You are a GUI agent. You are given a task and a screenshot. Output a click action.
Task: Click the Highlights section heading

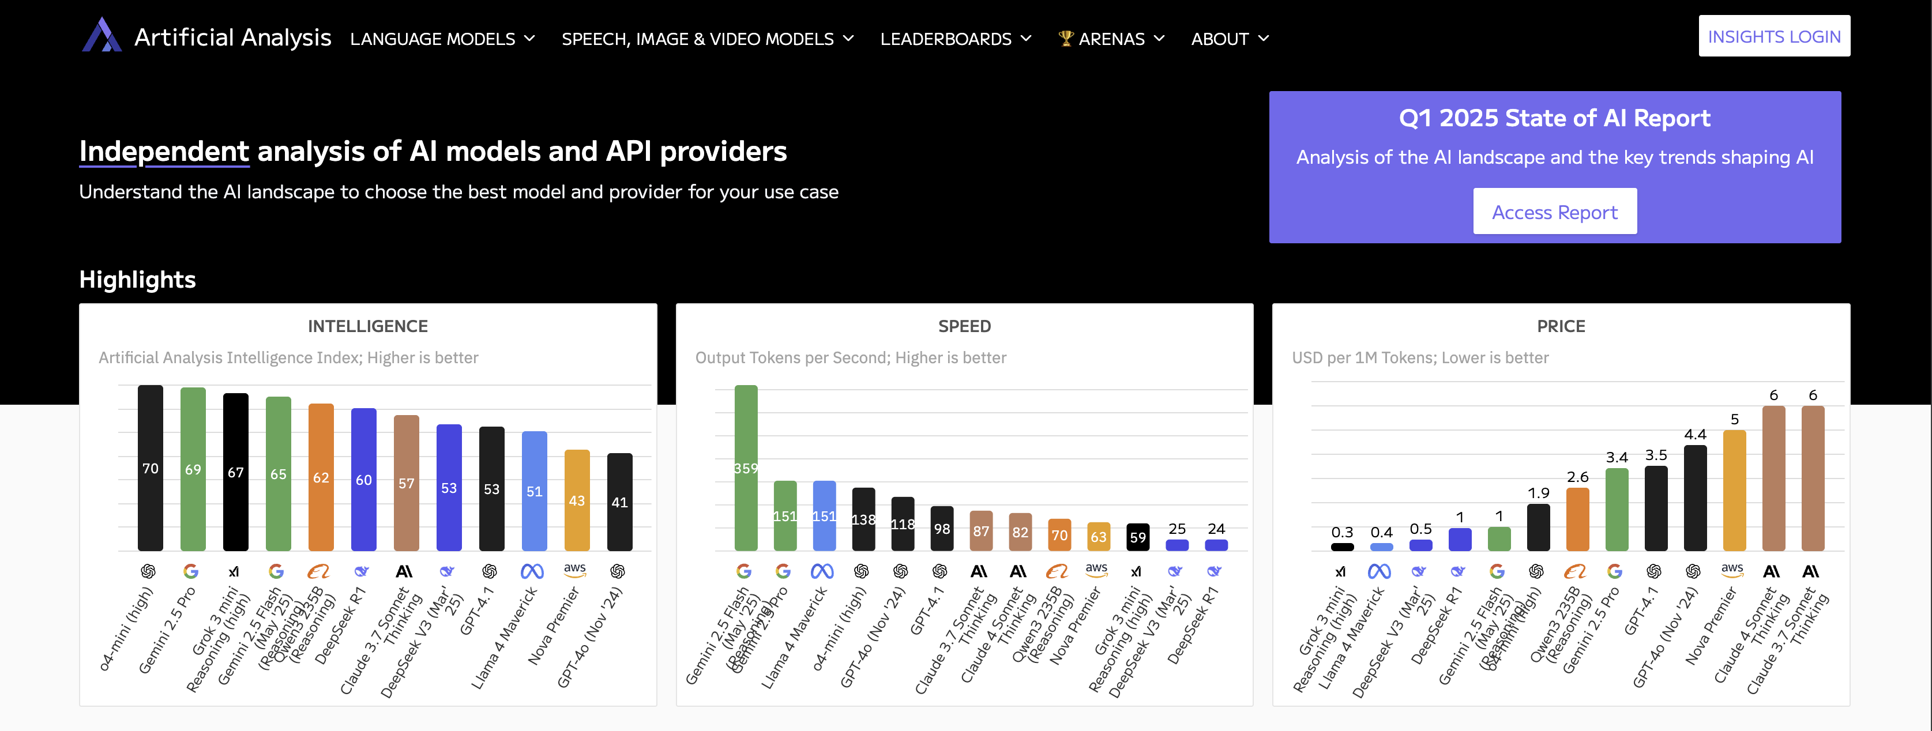click(137, 279)
